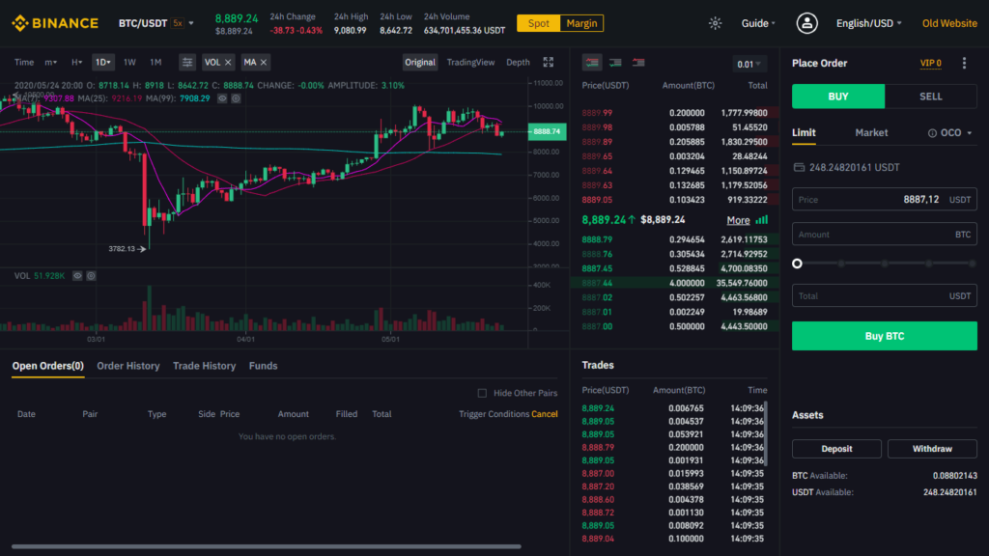Click the OCO info icon
Screen dimensions: 989x556
click(932, 133)
